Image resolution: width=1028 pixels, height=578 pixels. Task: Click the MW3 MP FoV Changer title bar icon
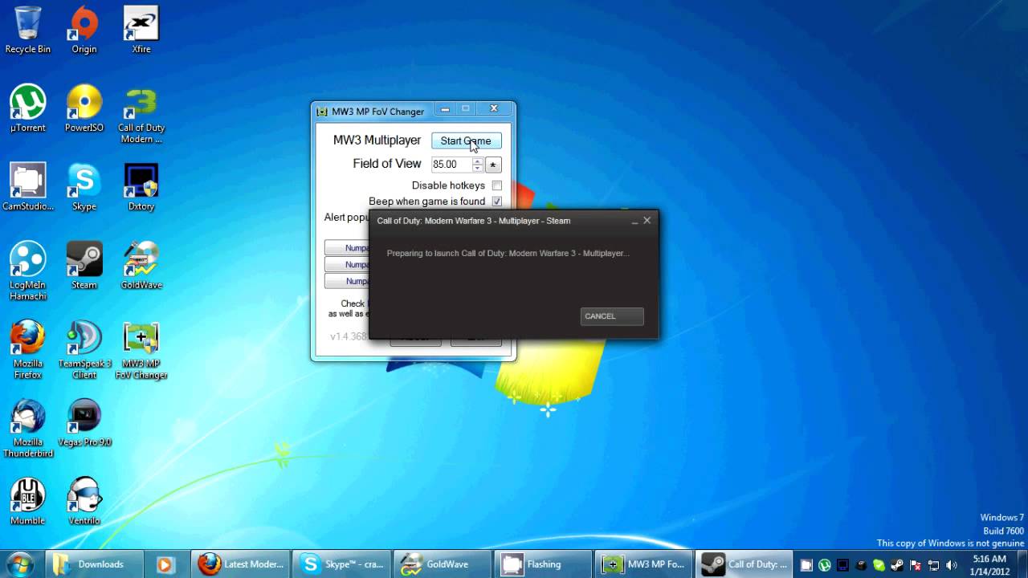click(x=322, y=112)
